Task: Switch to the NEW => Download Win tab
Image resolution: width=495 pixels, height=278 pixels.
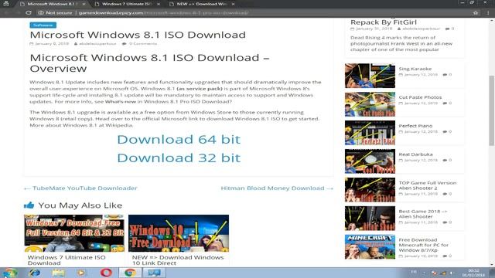Action: click(x=201, y=4)
